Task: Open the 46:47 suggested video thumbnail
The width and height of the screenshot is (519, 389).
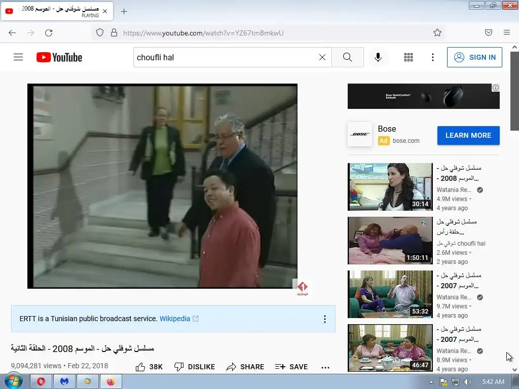Action: (x=390, y=347)
